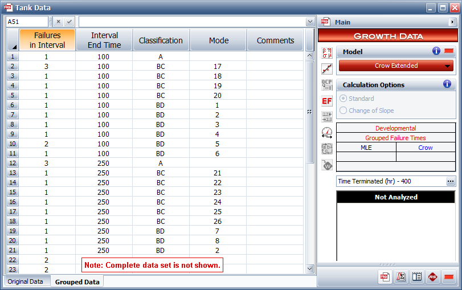The image size is (462, 290).
Task: Switch to the Grouped Data tab
Action: click(x=77, y=281)
